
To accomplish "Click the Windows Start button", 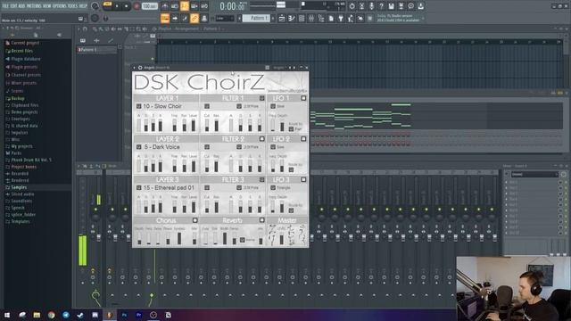I will coord(7,315).
